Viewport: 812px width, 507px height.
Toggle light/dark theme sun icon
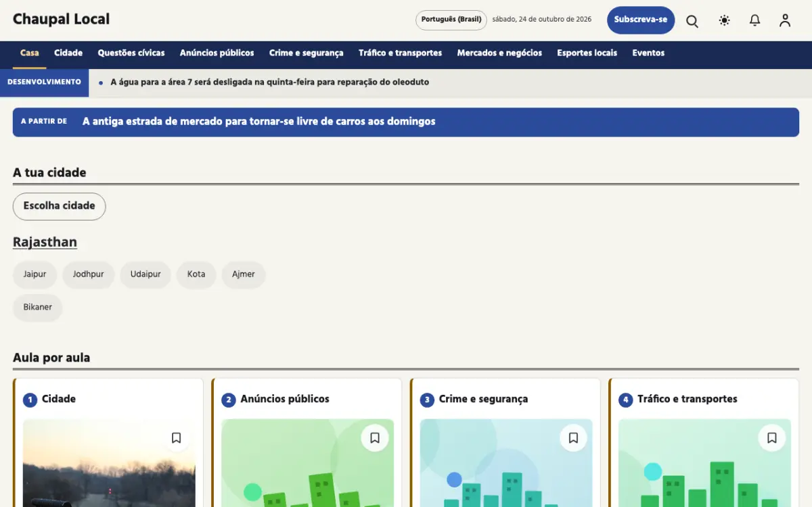coord(725,21)
